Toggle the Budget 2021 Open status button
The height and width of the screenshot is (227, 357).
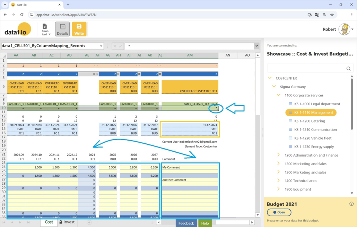pyautogui.click(x=279, y=212)
